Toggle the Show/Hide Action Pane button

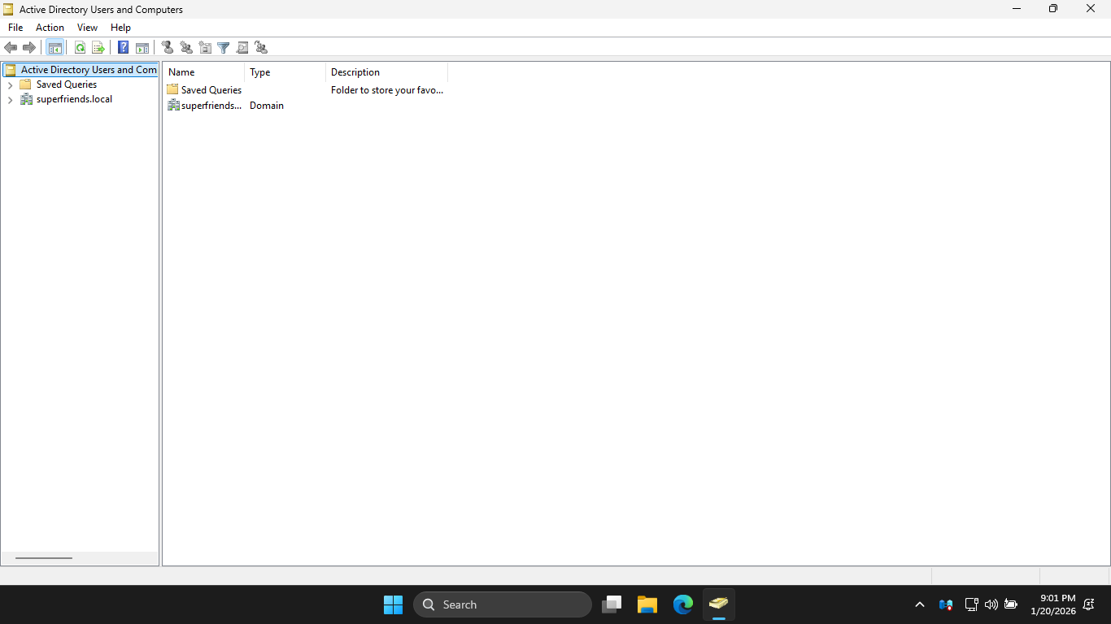tap(142, 48)
